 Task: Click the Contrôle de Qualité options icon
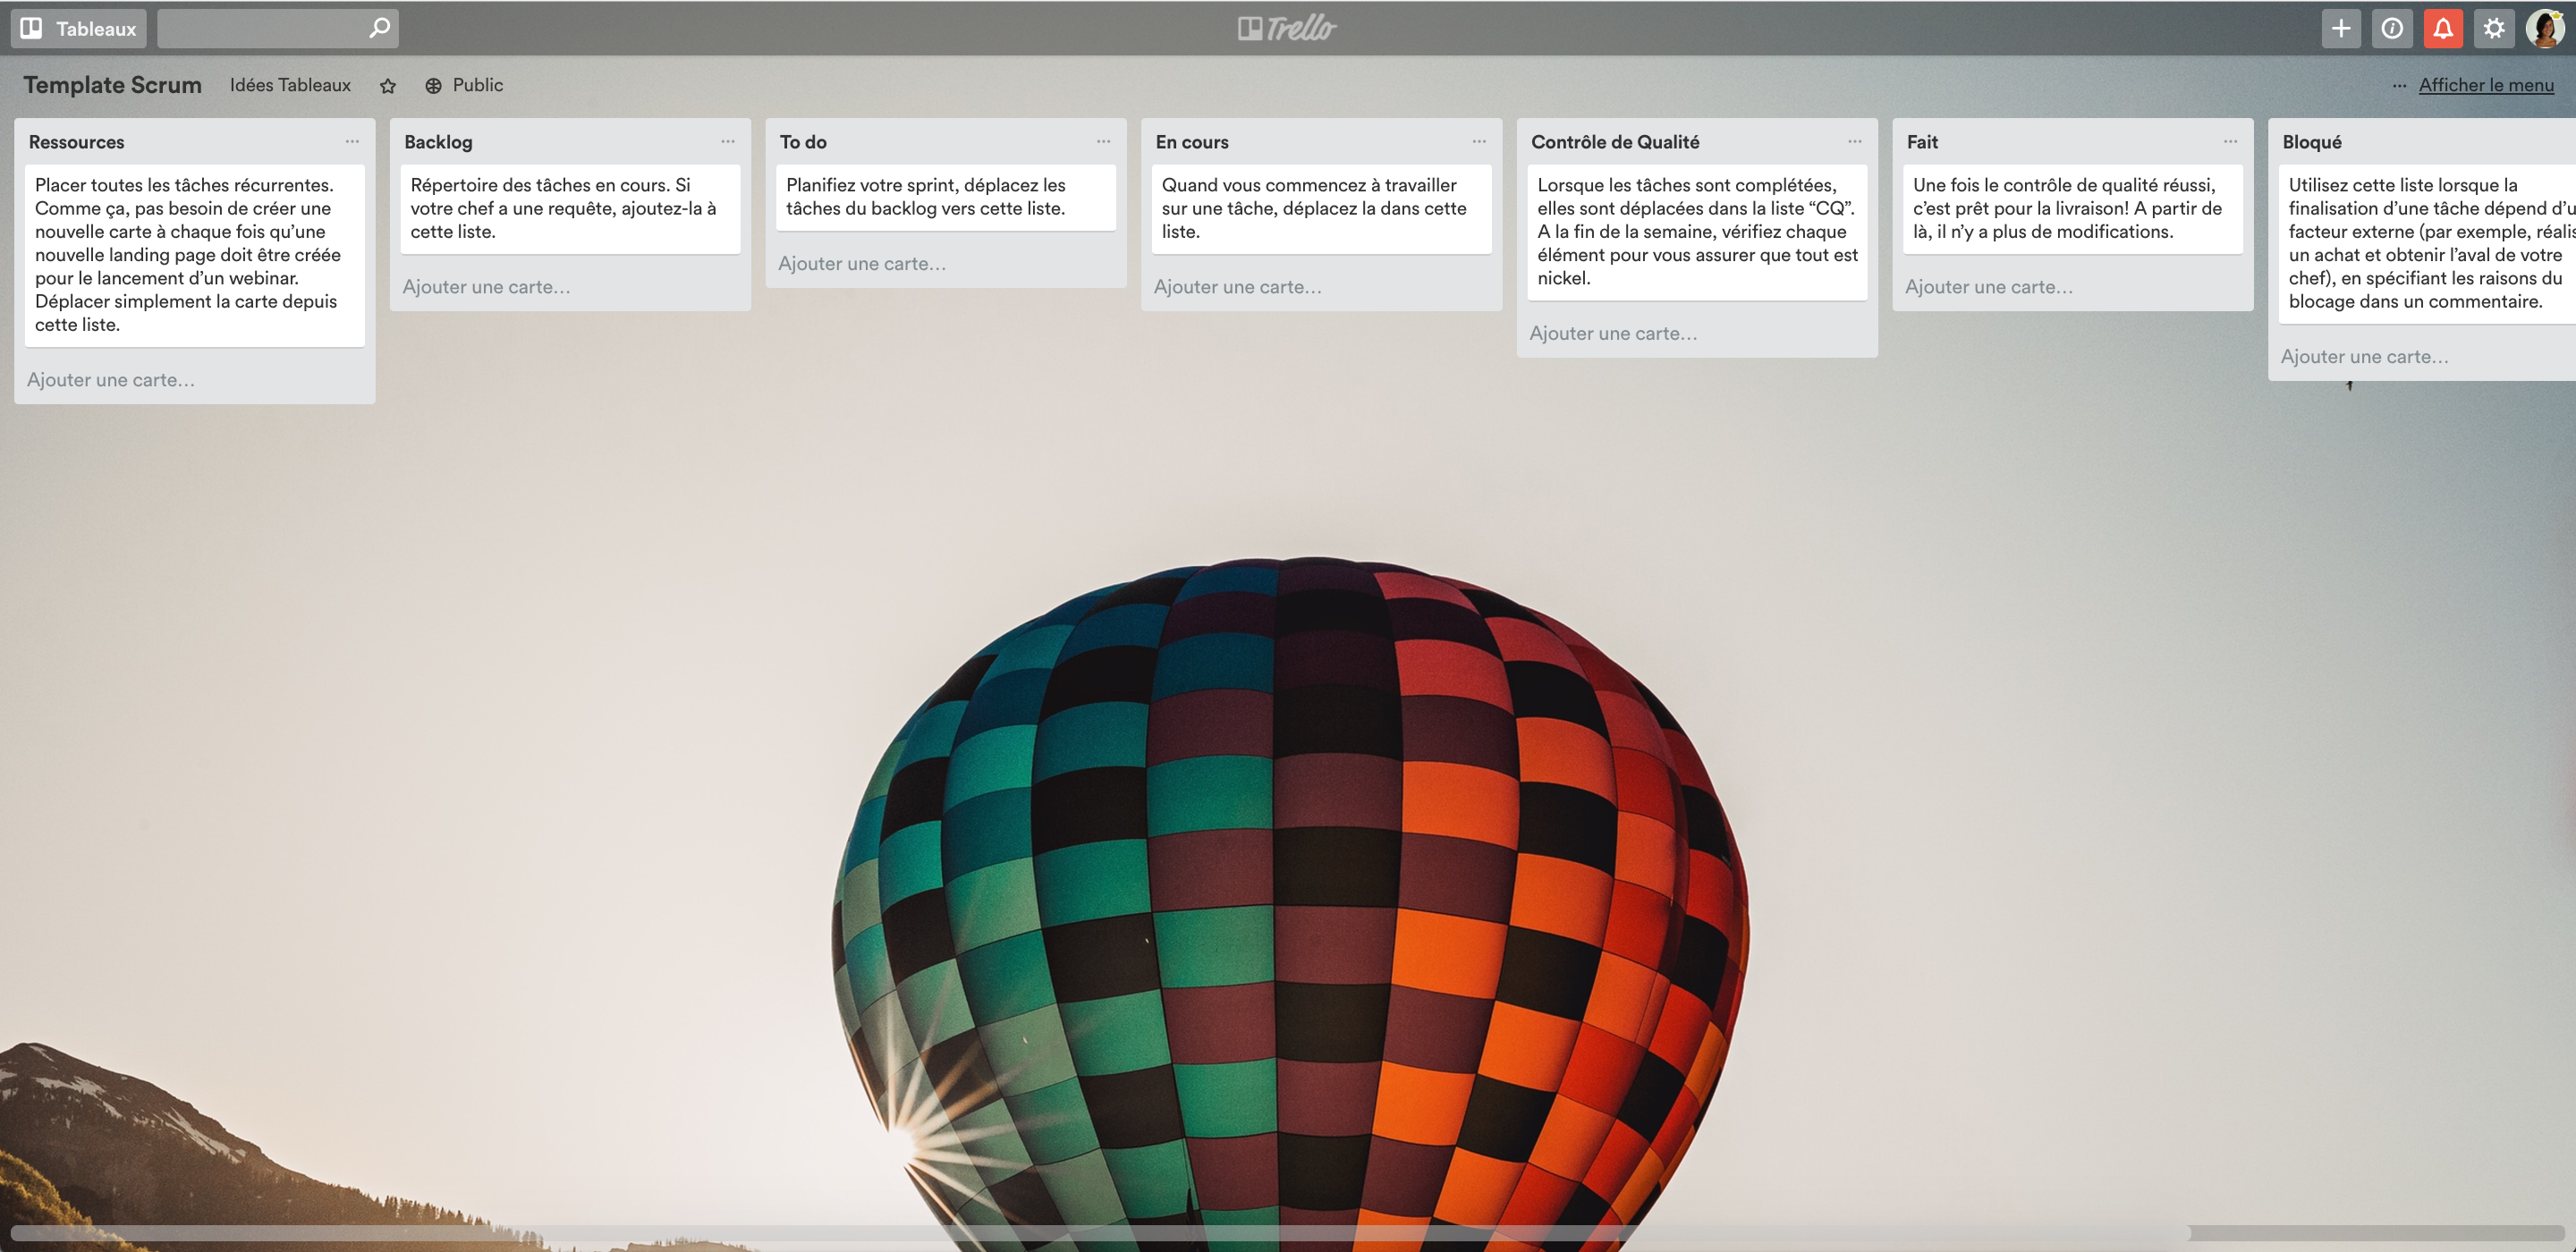(1853, 141)
